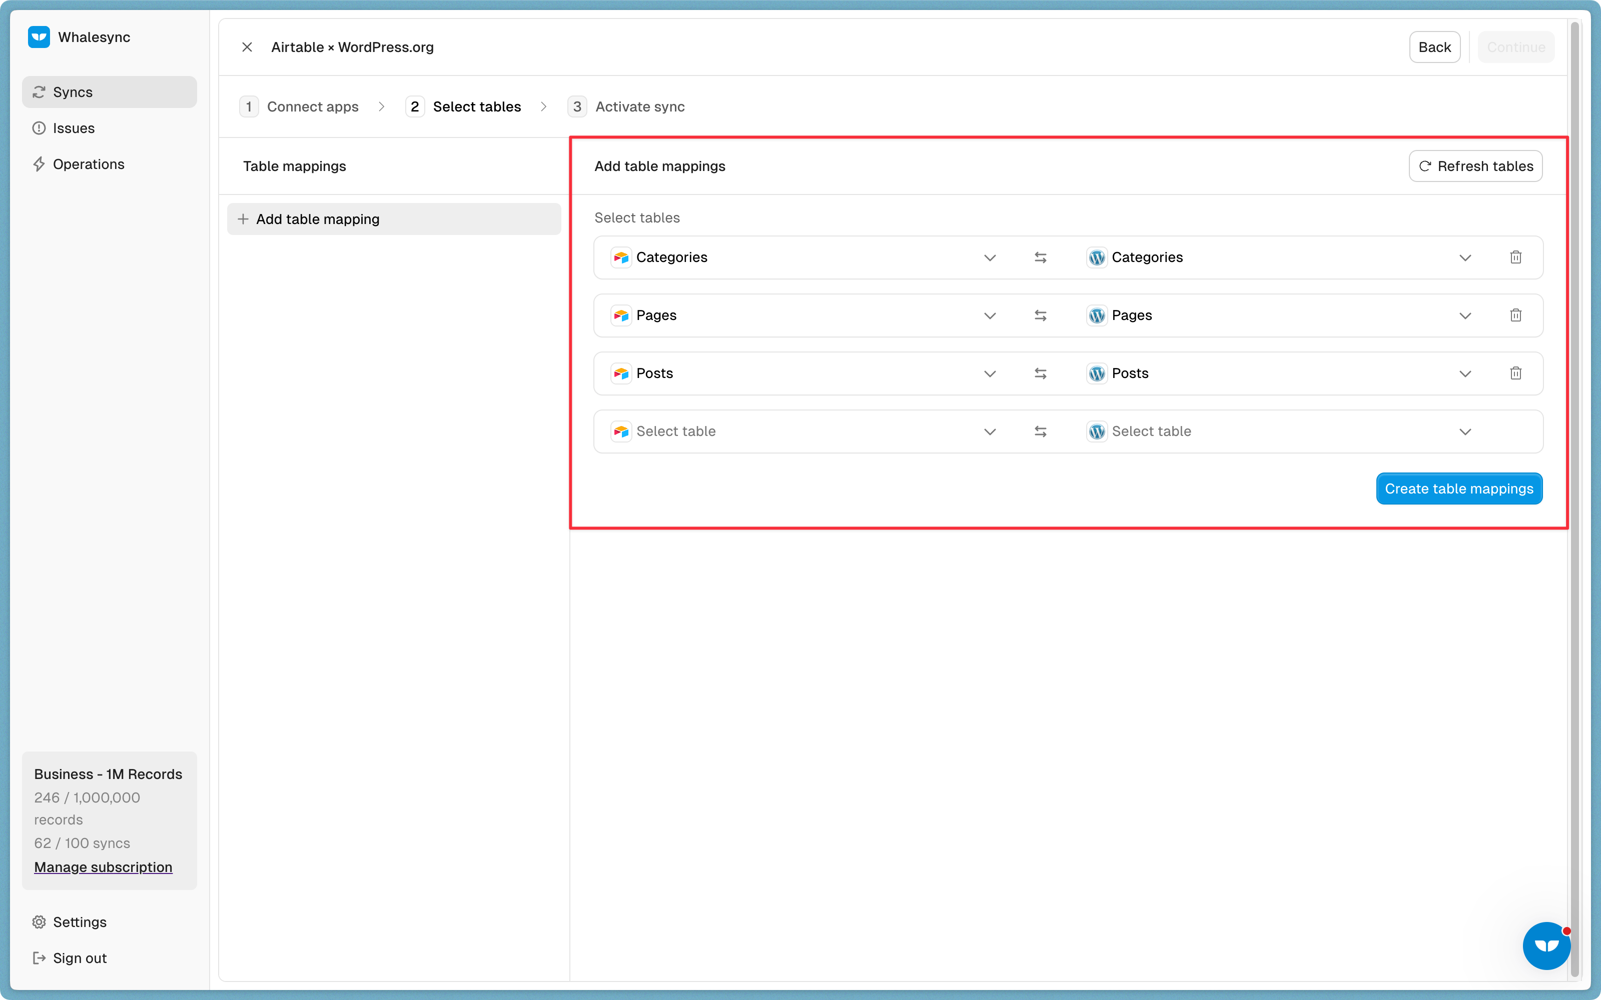Open Manage subscription link
Image resolution: width=1601 pixels, height=1000 pixels.
click(103, 867)
